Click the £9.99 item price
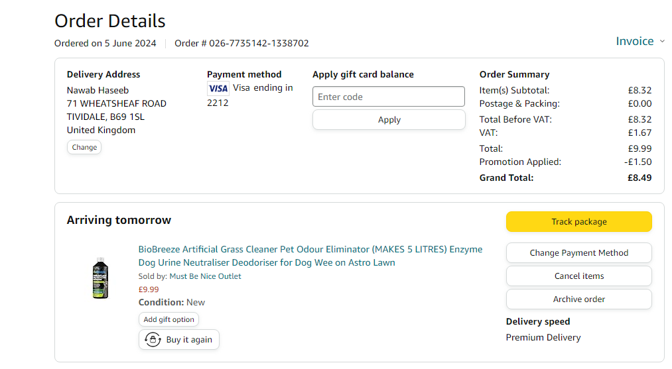Viewport: 672px width, 369px height. coord(149,290)
